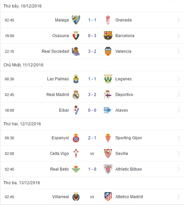Image resolution: width=184 pixels, height=205 pixels.
Task: Select the Alaves blue logo
Action: pyautogui.click(x=108, y=110)
